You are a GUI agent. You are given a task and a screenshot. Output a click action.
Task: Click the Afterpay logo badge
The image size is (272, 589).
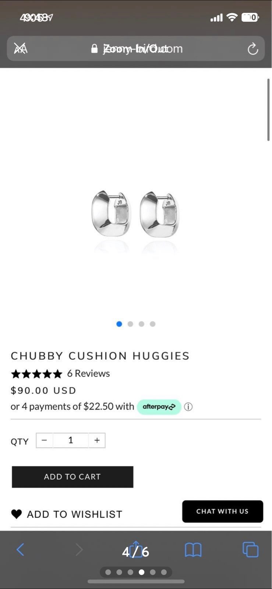[159, 407]
